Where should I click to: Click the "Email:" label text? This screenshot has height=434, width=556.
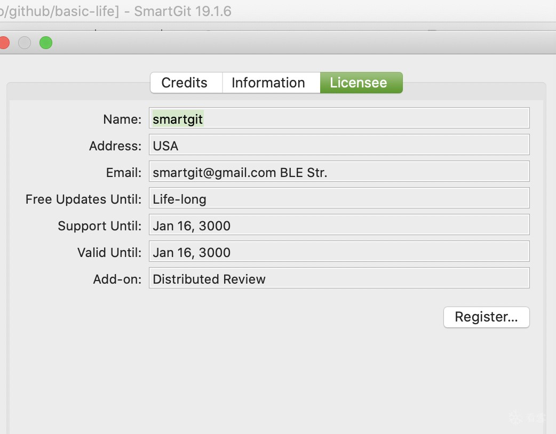[124, 173]
